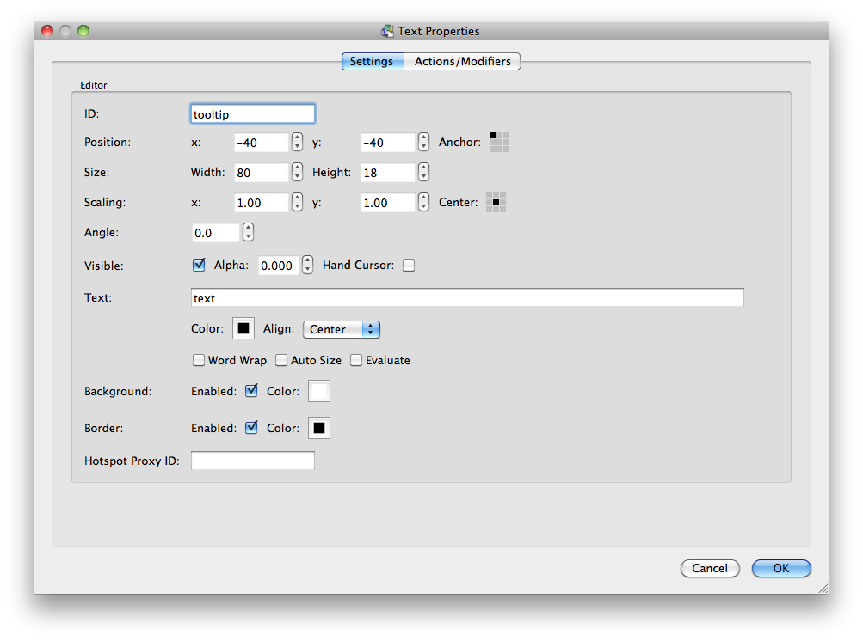Turn on Auto Size checkbox

281,361
